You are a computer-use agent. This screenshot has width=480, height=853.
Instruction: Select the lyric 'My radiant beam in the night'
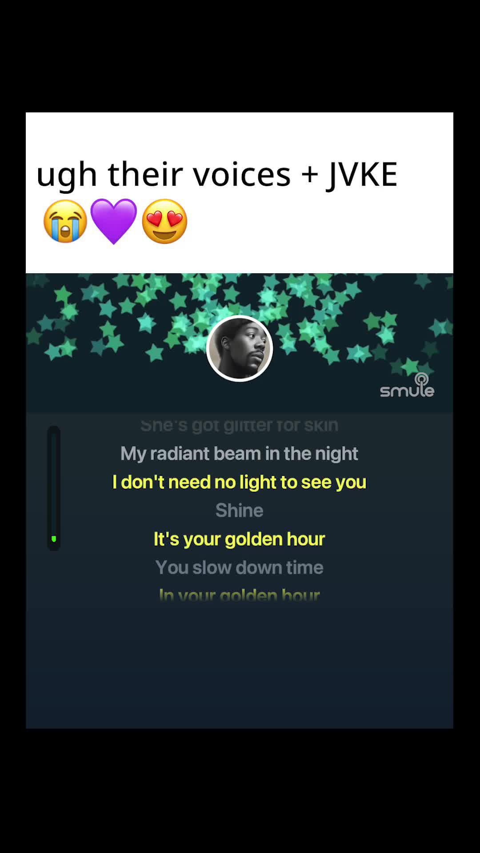tap(239, 454)
